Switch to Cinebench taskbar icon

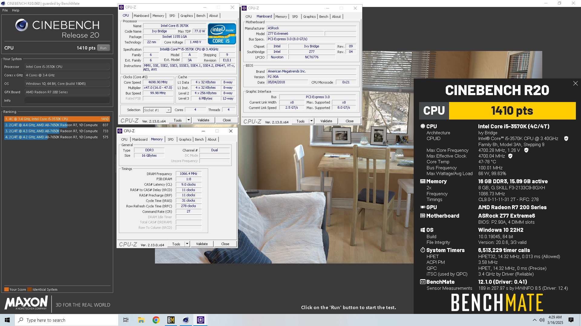(x=185, y=320)
